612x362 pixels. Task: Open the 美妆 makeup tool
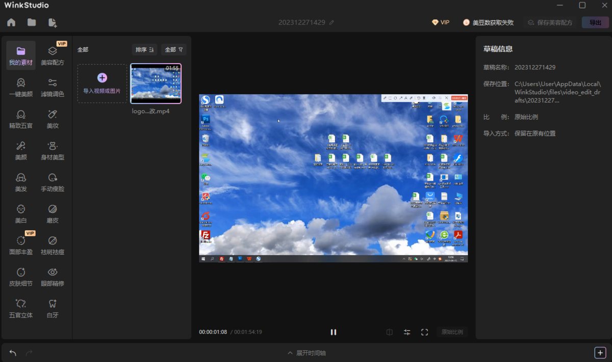click(x=52, y=118)
